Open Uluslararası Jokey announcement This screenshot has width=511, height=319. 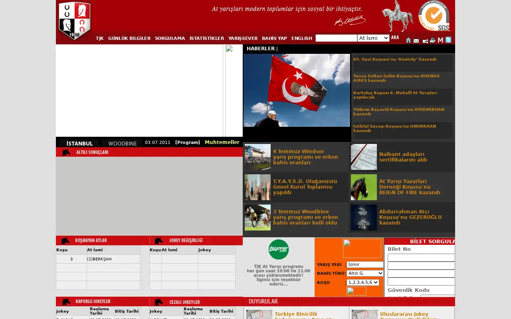[409, 315]
